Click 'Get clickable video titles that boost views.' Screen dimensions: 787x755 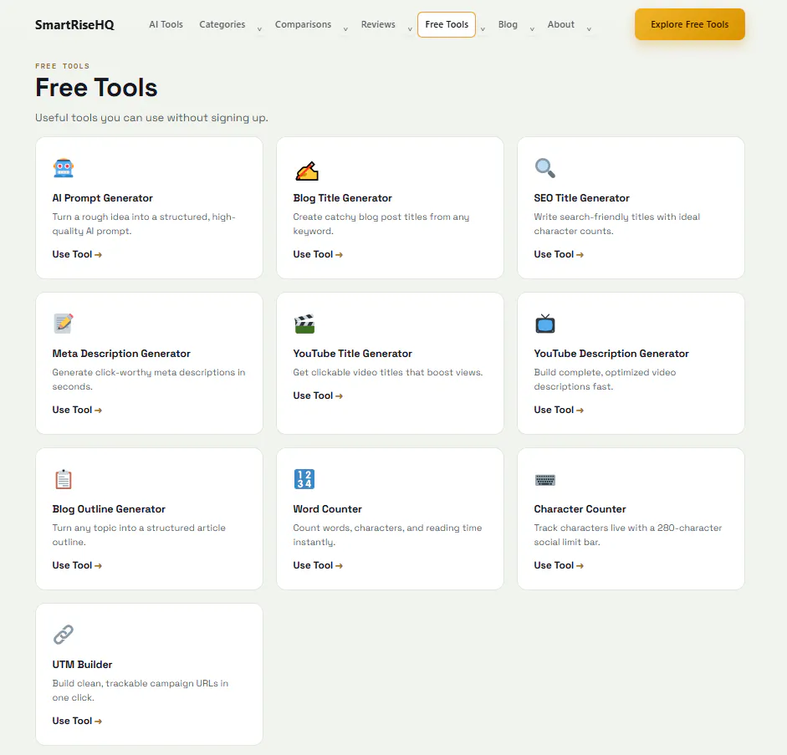tap(388, 372)
